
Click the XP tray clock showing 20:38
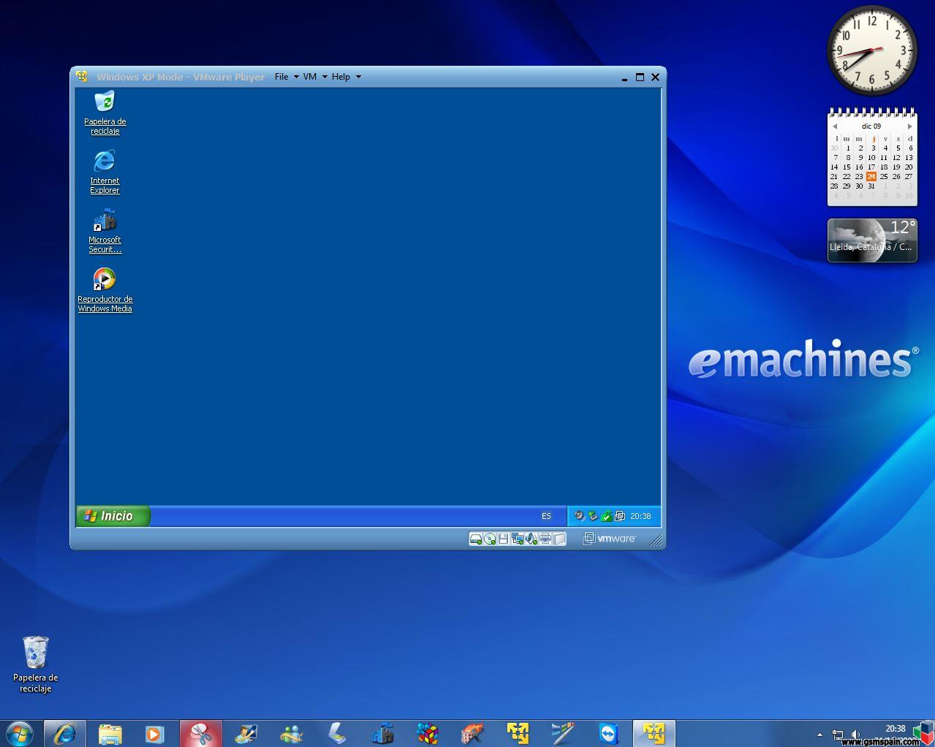coord(640,516)
